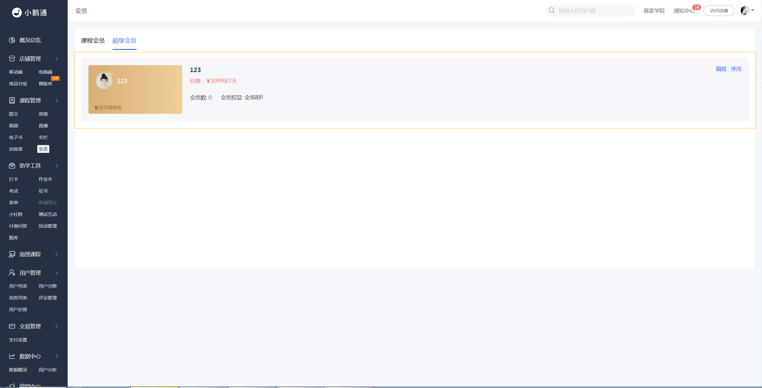The width and height of the screenshot is (762, 388).
Task: Switch to the 课程会员 tab
Action: [93, 41]
